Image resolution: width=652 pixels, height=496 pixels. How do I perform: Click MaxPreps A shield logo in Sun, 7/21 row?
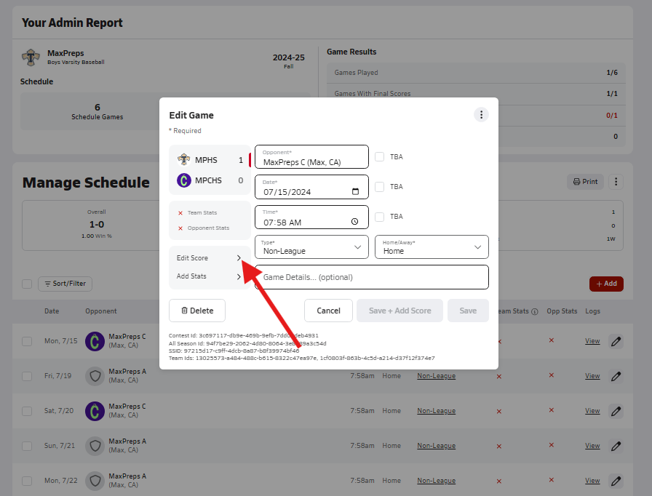pyautogui.click(x=95, y=446)
